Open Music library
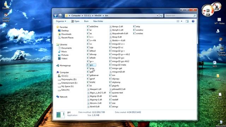The image size is (226, 127). [63, 52]
